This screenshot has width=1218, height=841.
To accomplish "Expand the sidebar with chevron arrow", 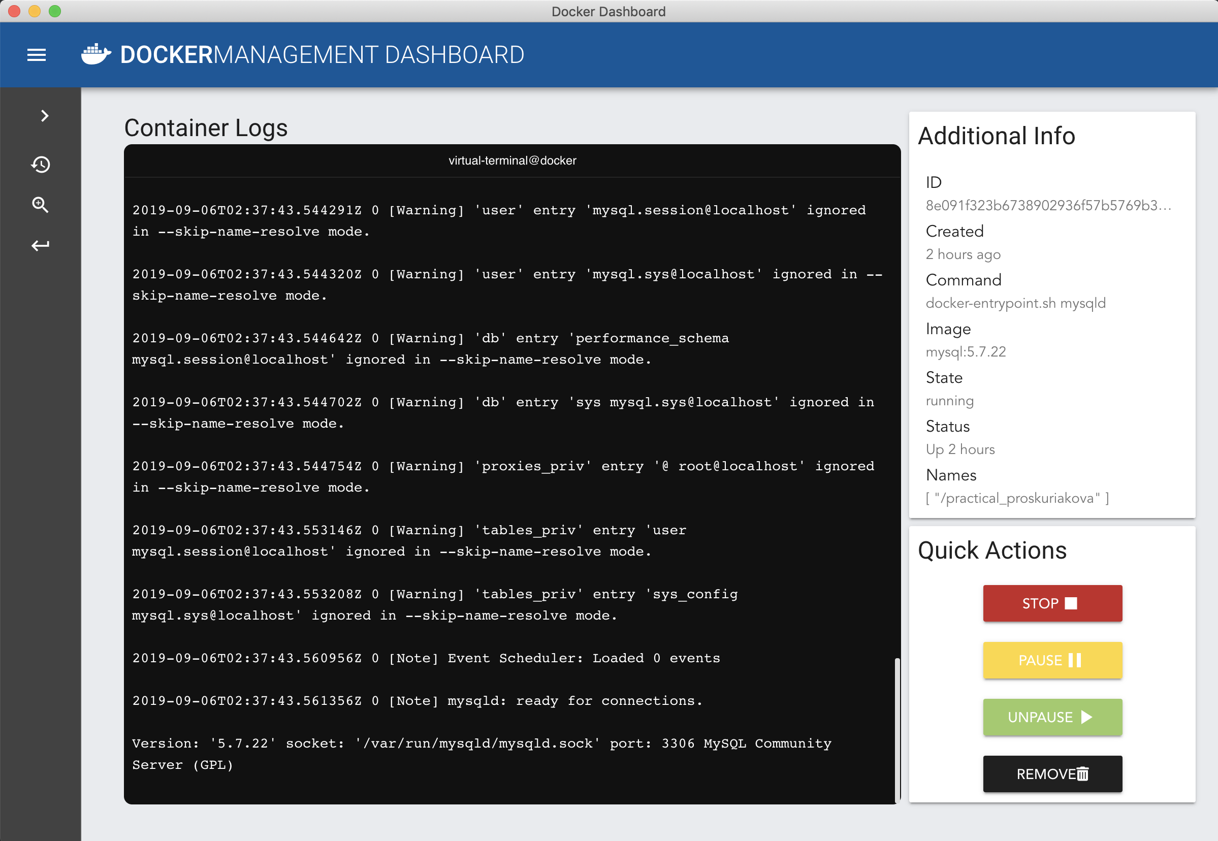I will click(x=44, y=116).
